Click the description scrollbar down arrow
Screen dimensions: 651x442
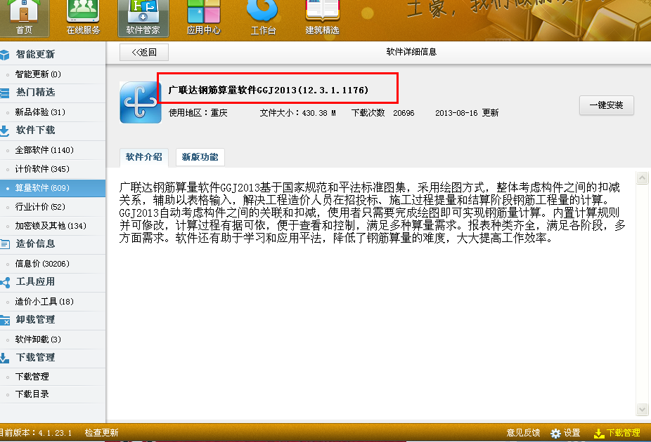tap(642, 409)
